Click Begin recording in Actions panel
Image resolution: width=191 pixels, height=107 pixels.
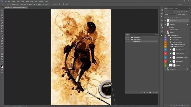tap(144, 92)
